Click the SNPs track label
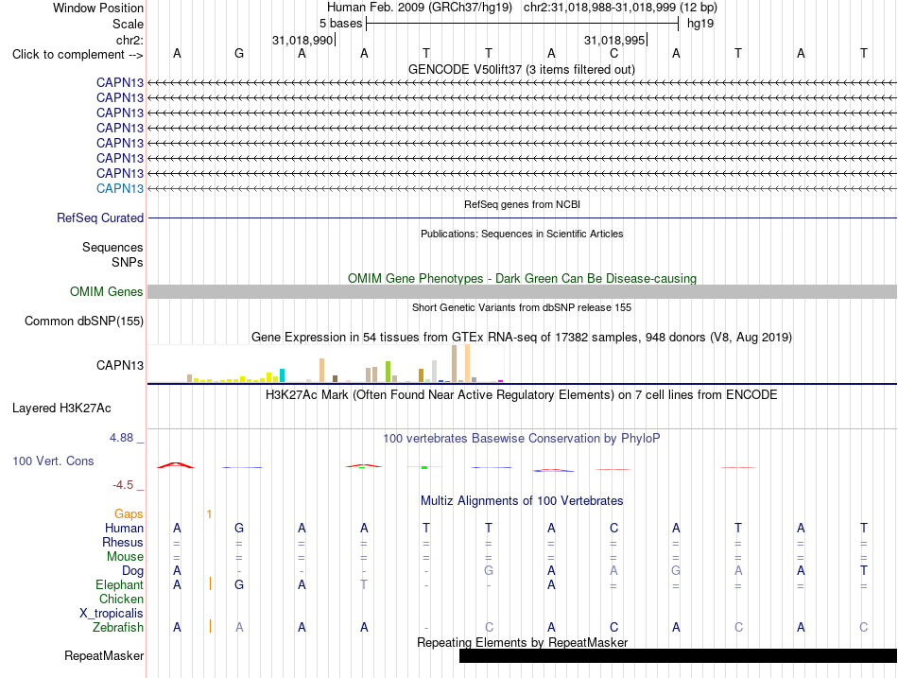 [x=128, y=262]
